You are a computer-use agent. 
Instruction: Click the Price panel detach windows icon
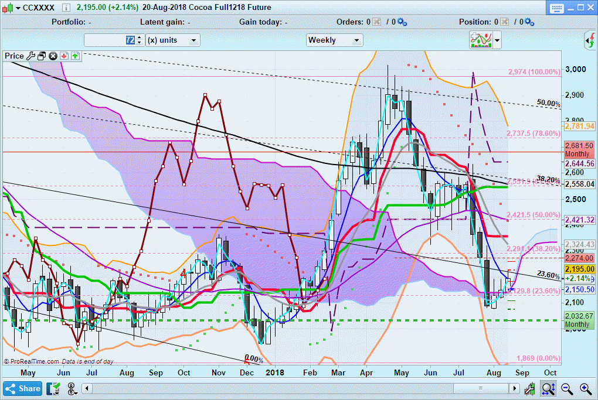42,56
